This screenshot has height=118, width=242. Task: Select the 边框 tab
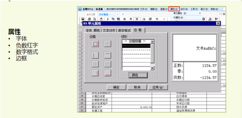(x=139, y=30)
